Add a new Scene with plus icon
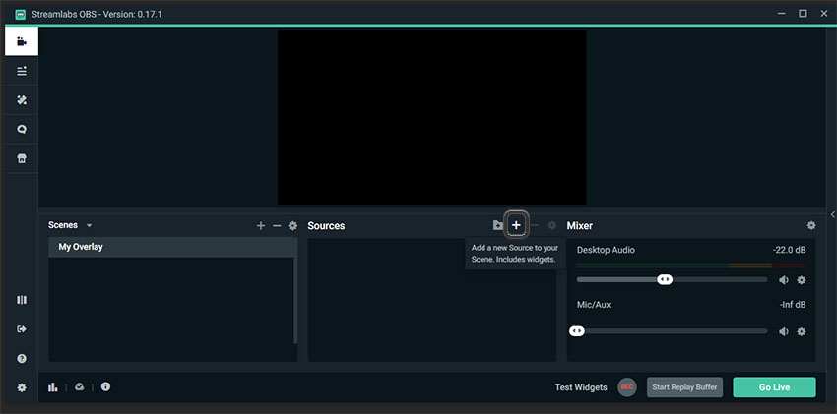This screenshot has height=414, width=837. [261, 226]
